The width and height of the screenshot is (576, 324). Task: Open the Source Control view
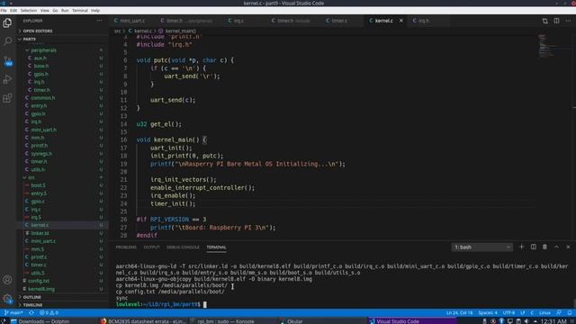tap(7, 60)
